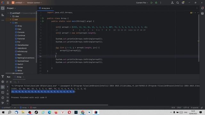Open the Calc class in project tree
Screen dimensions: 205x115
[19, 29]
